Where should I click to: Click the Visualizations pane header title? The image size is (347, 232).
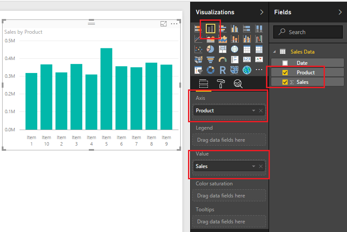pos(215,12)
